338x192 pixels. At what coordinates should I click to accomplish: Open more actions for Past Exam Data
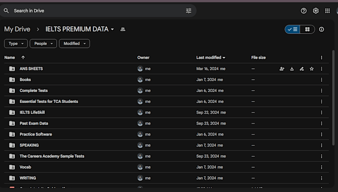click(322, 123)
